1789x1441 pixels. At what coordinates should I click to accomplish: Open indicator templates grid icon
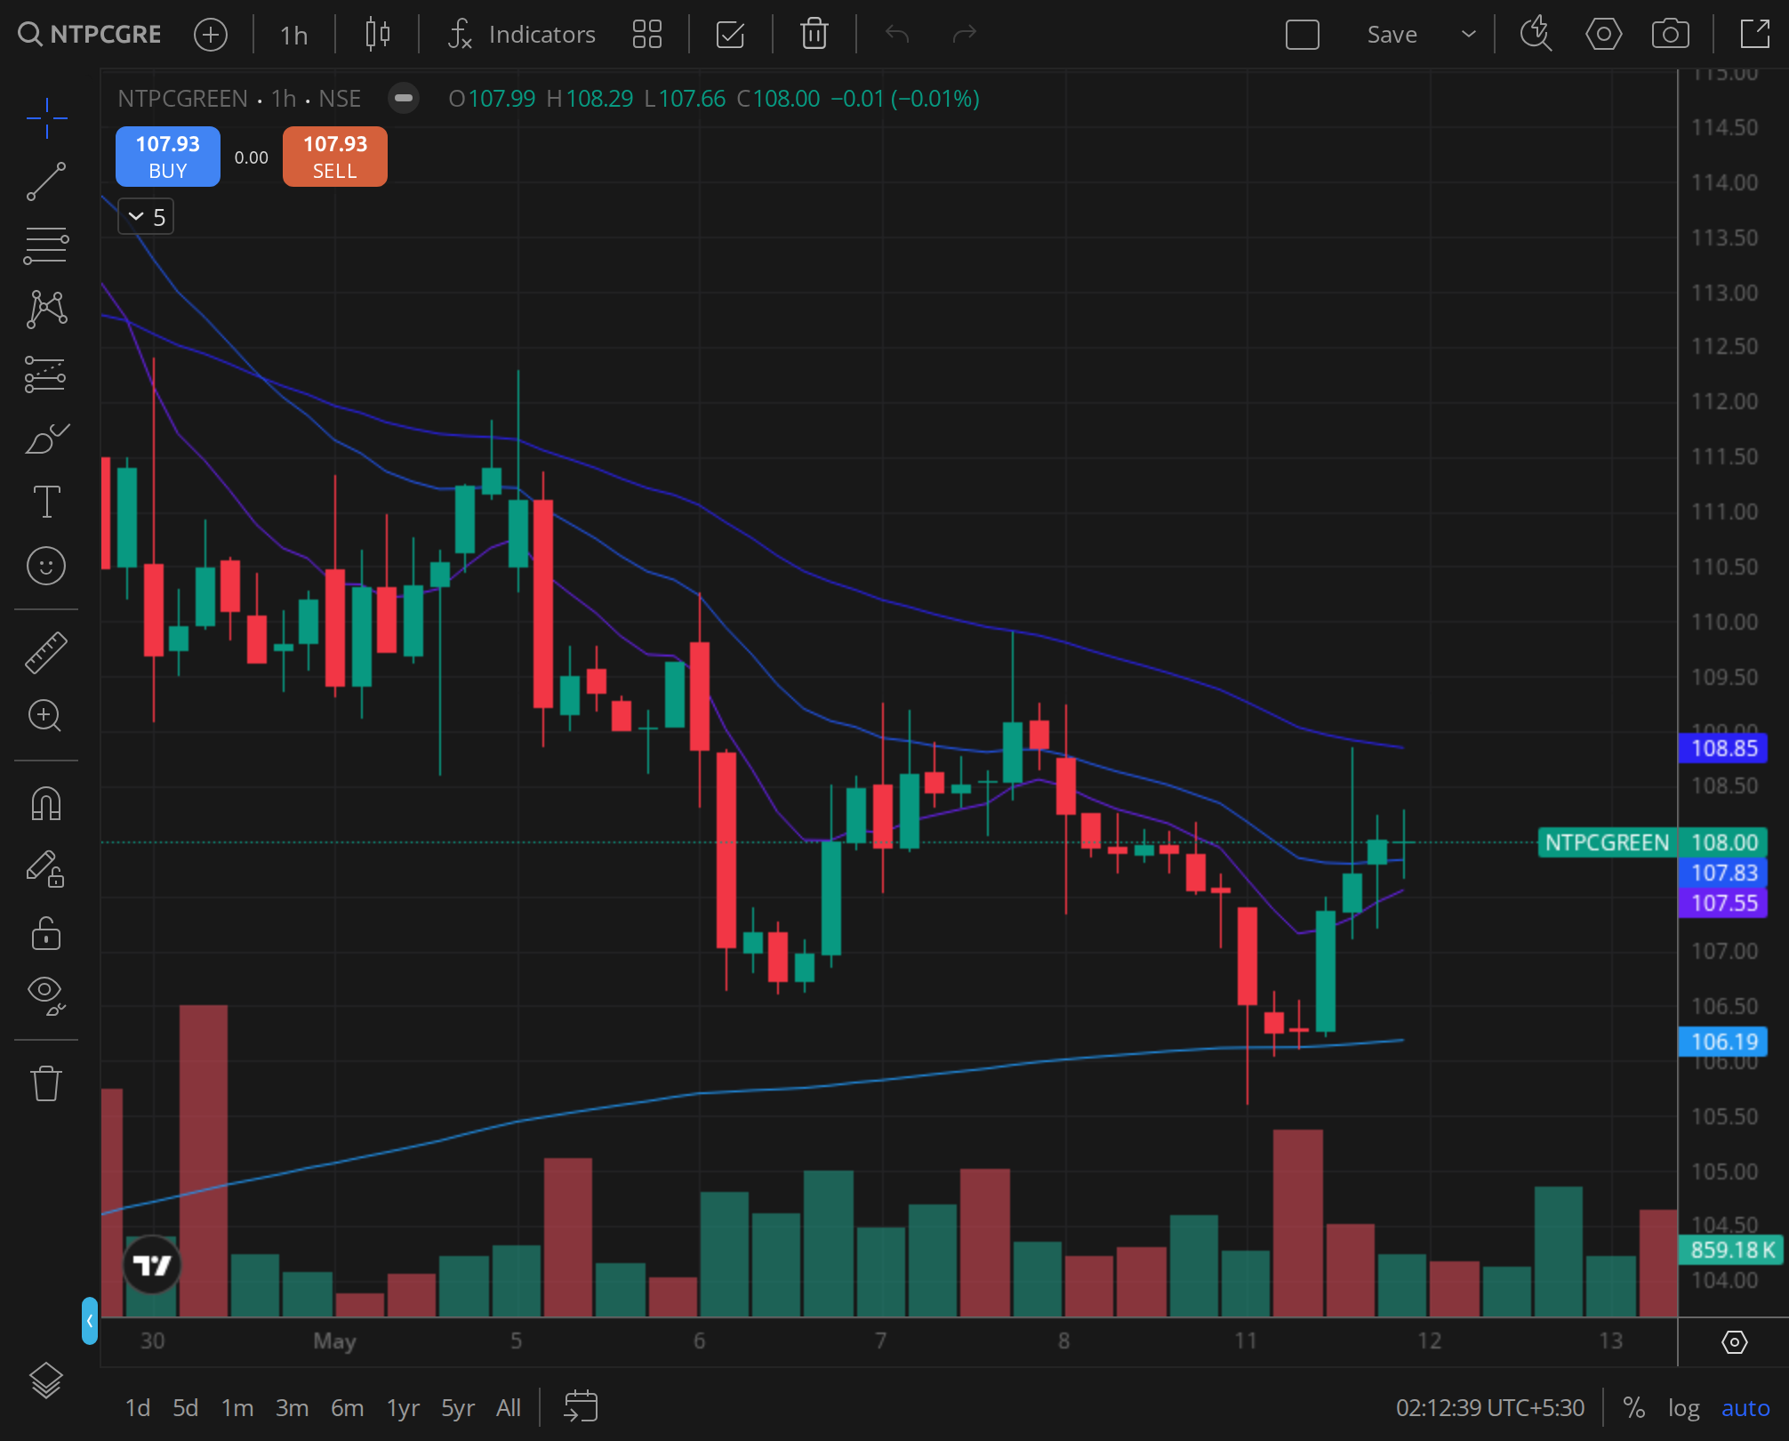[647, 35]
